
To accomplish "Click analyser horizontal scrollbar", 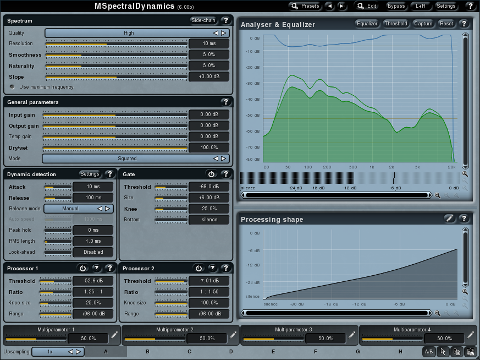I will tap(336, 195).
